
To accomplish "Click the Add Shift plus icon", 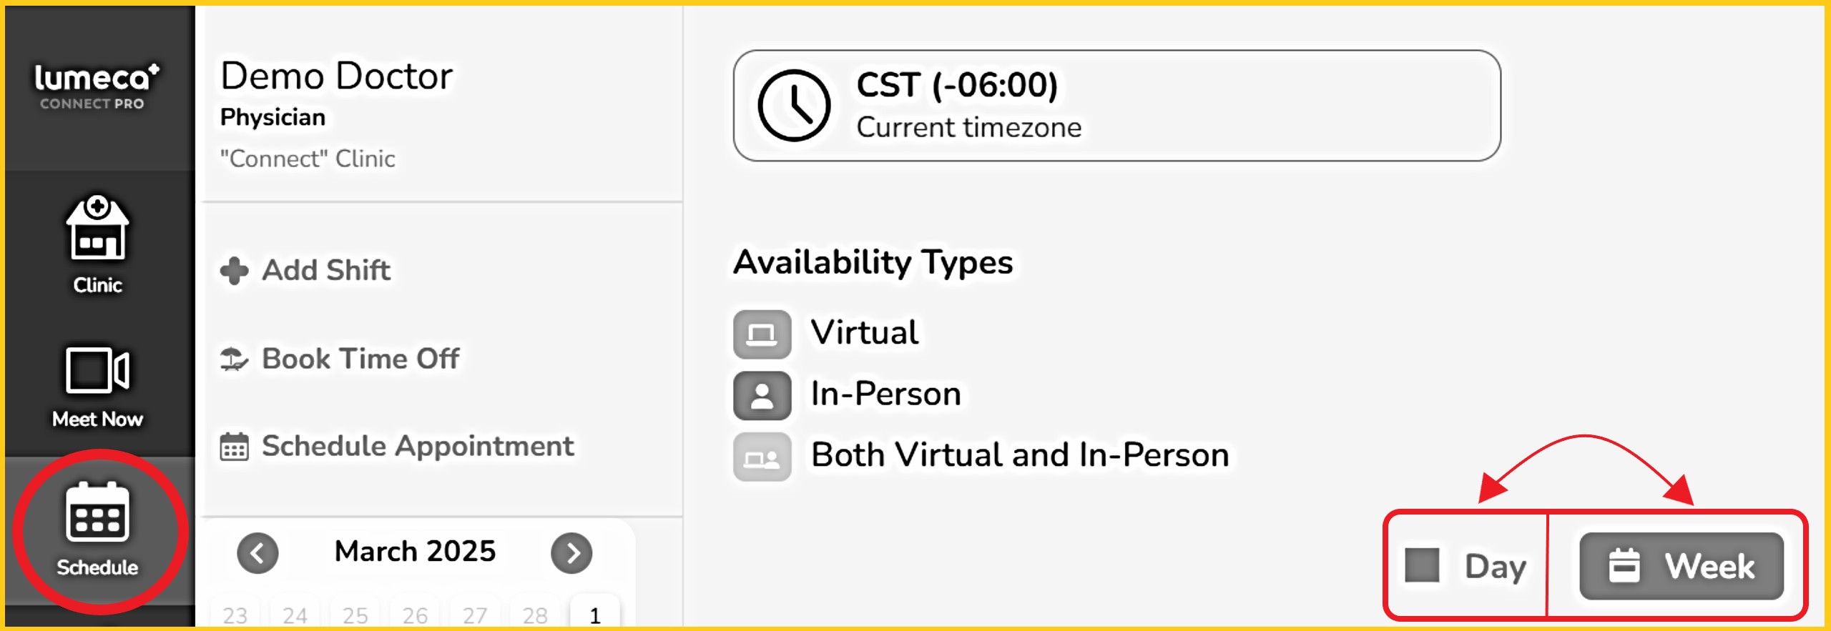I will point(234,271).
